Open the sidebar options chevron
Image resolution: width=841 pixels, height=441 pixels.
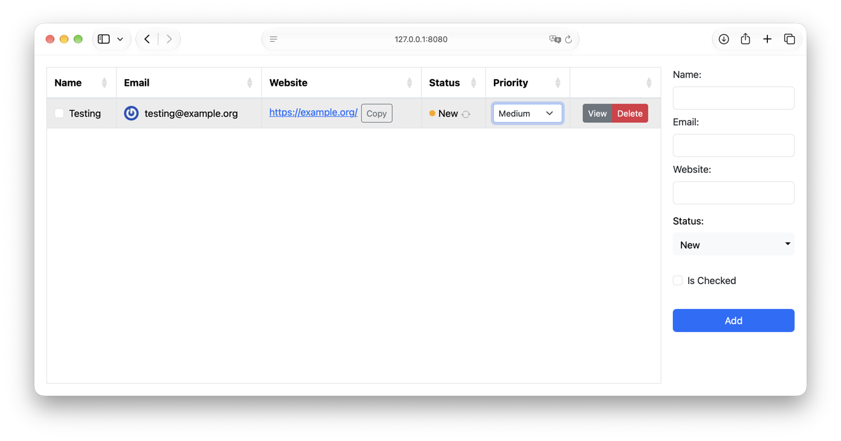pyautogui.click(x=120, y=39)
